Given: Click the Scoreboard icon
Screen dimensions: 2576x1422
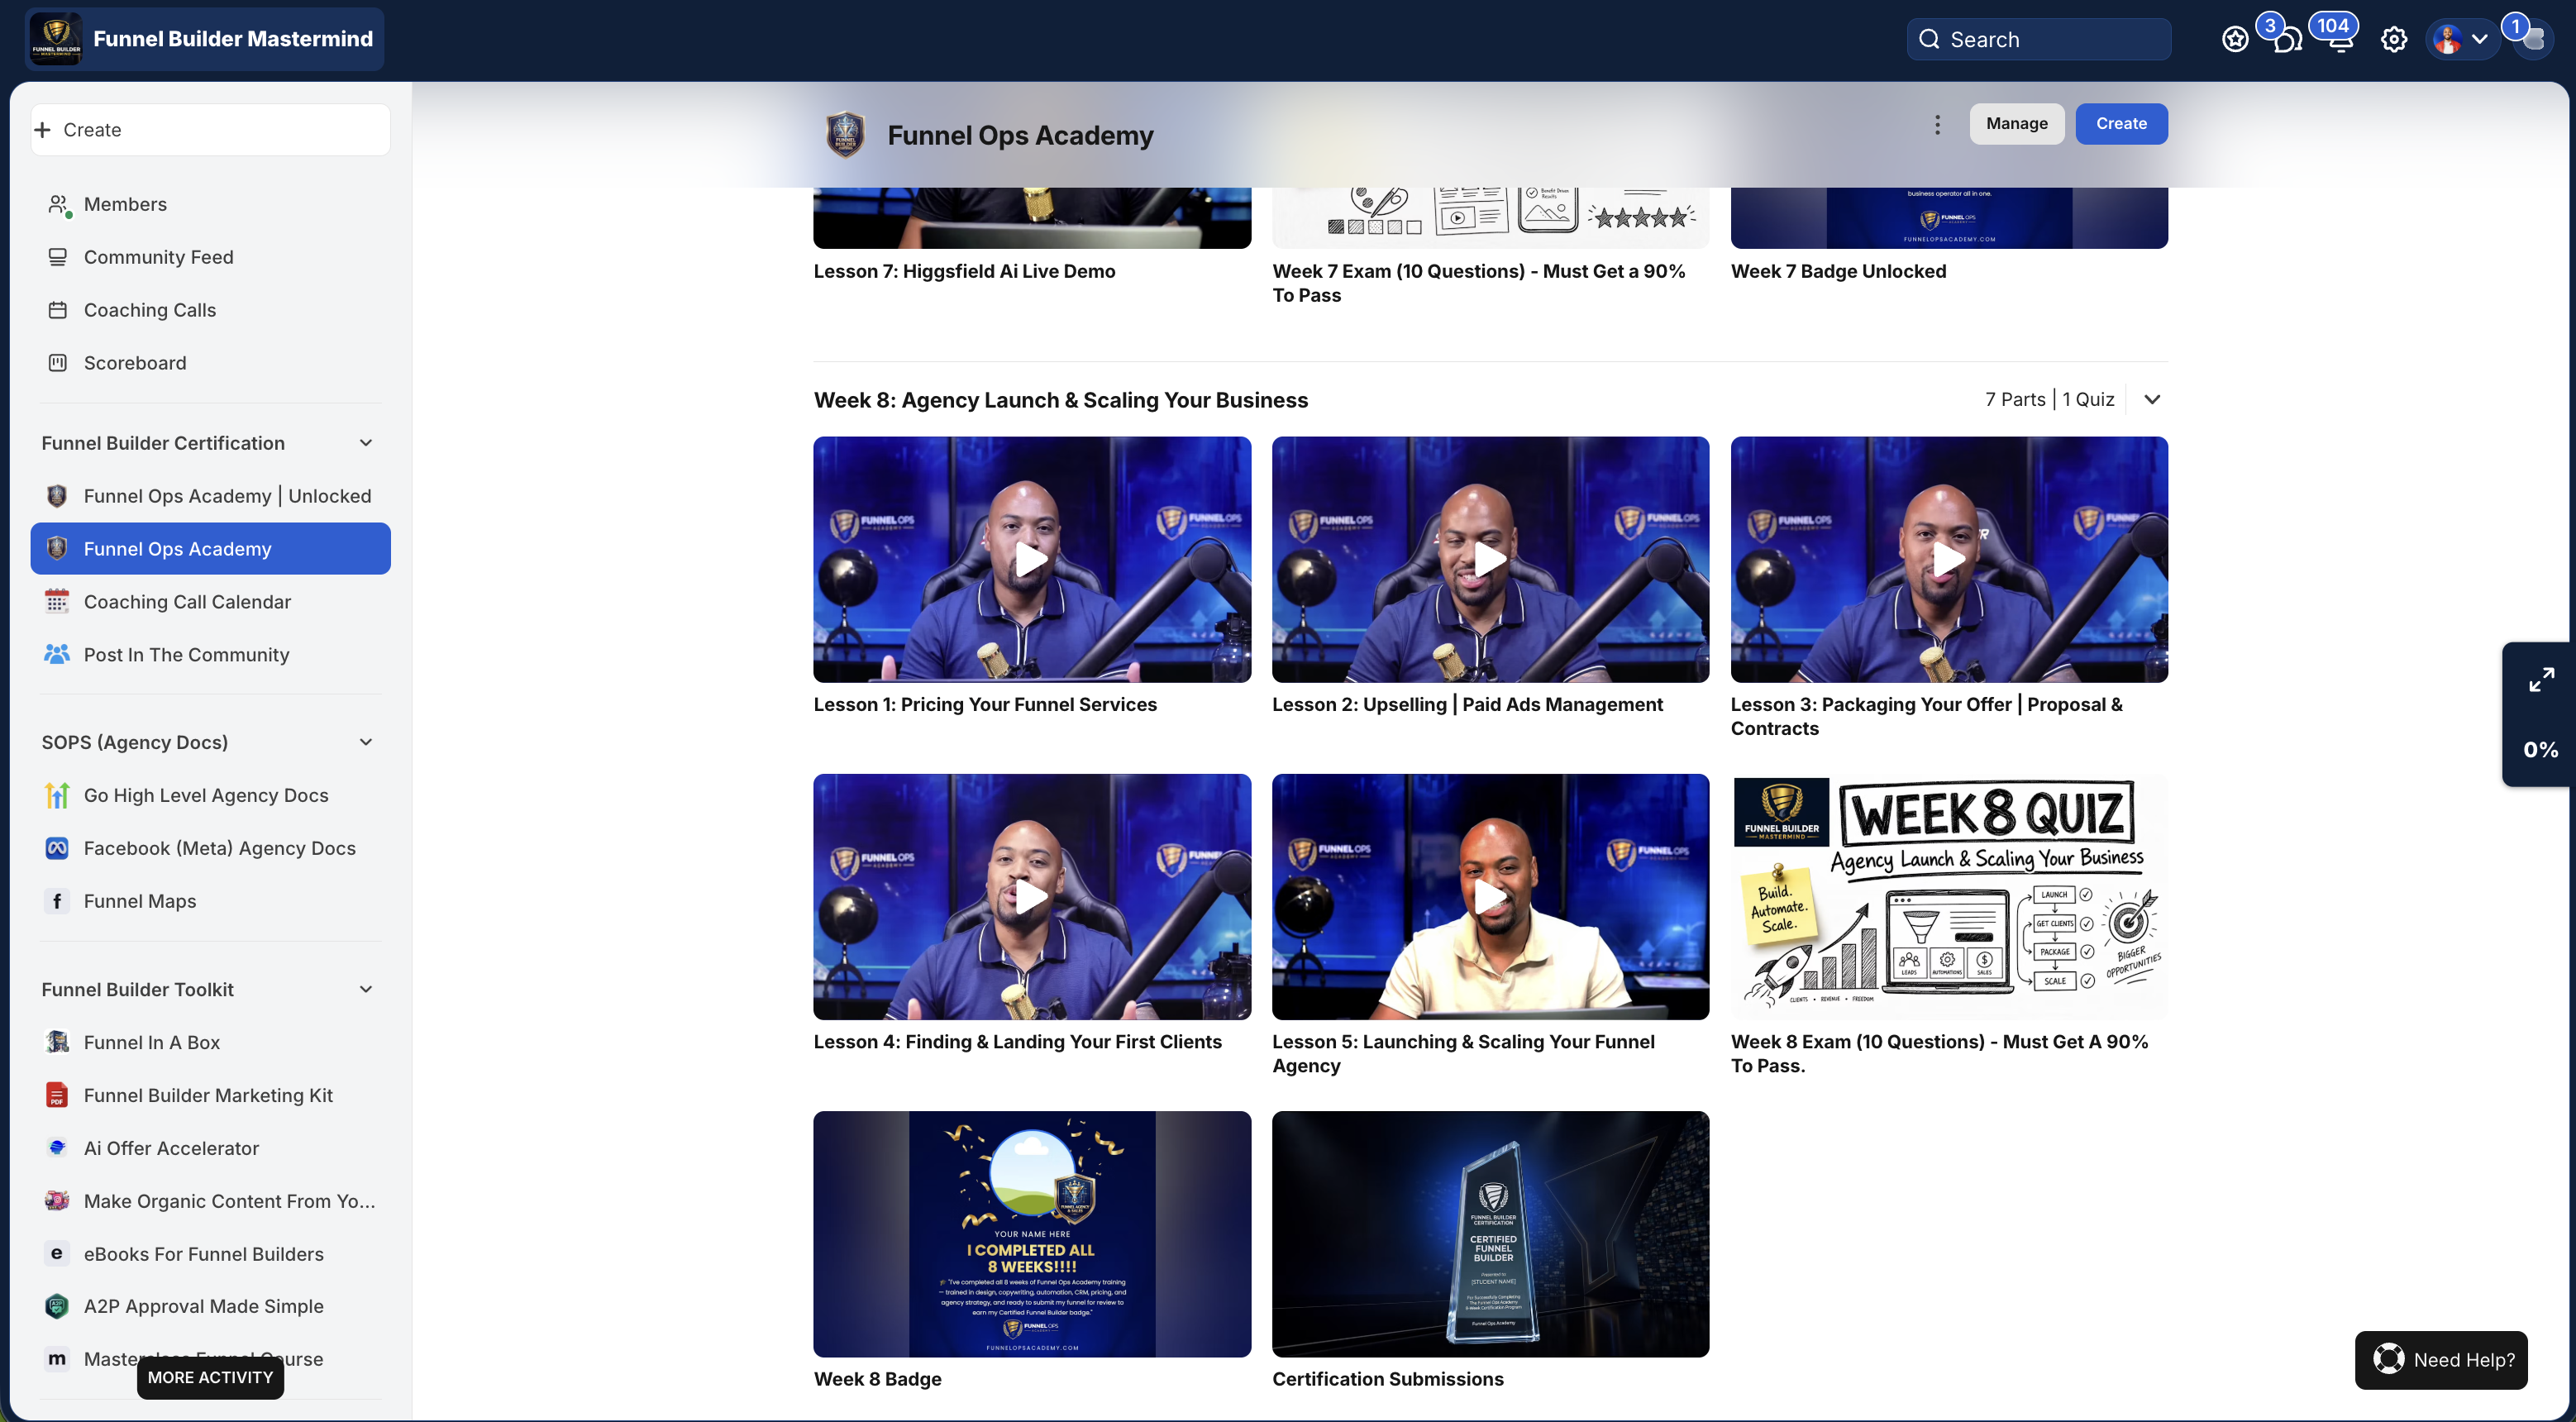Looking at the screenshot, I should tap(58, 363).
